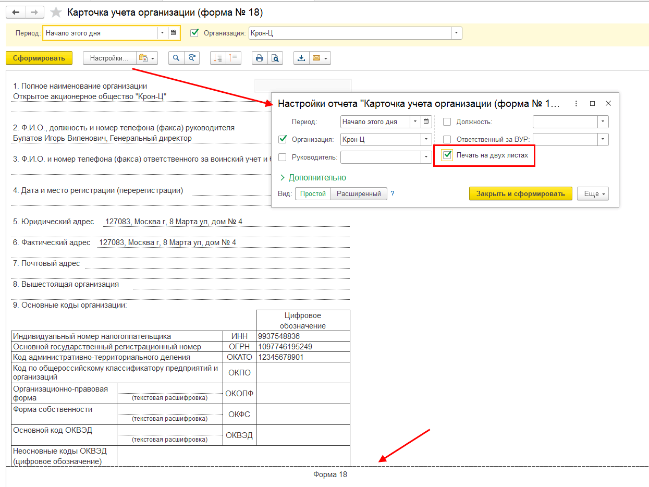Uncheck Печать на двух листах

pyautogui.click(x=447, y=155)
